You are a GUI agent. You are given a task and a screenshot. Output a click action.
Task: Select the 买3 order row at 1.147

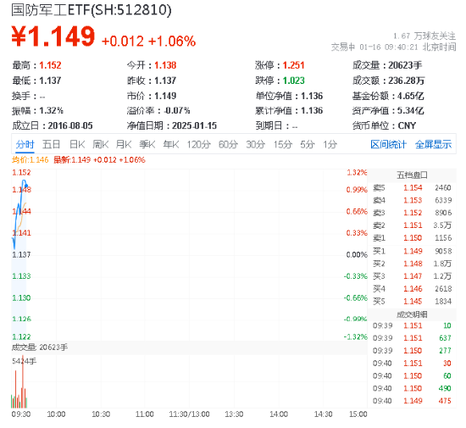point(412,276)
